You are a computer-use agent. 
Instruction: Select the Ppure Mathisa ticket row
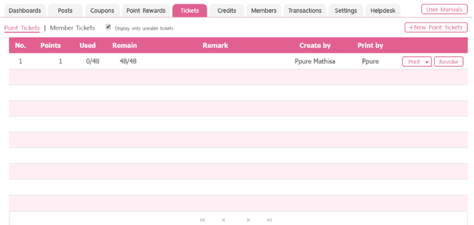[x=238, y=62]
